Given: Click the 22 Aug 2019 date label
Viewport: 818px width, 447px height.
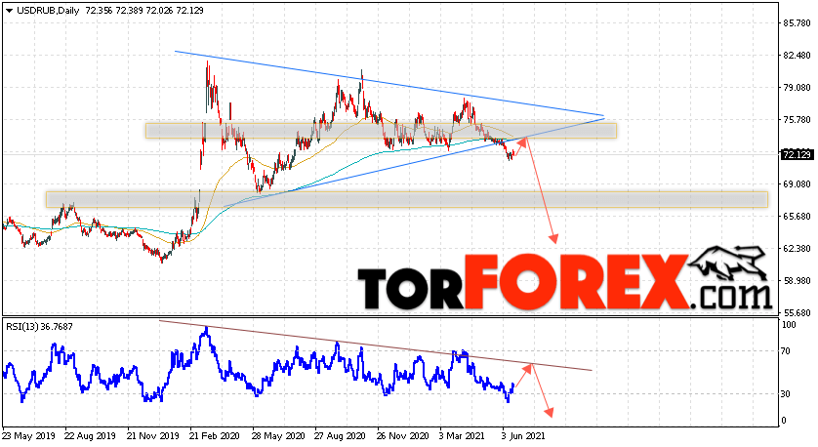Looking at the screenshot, I should 90,435.
